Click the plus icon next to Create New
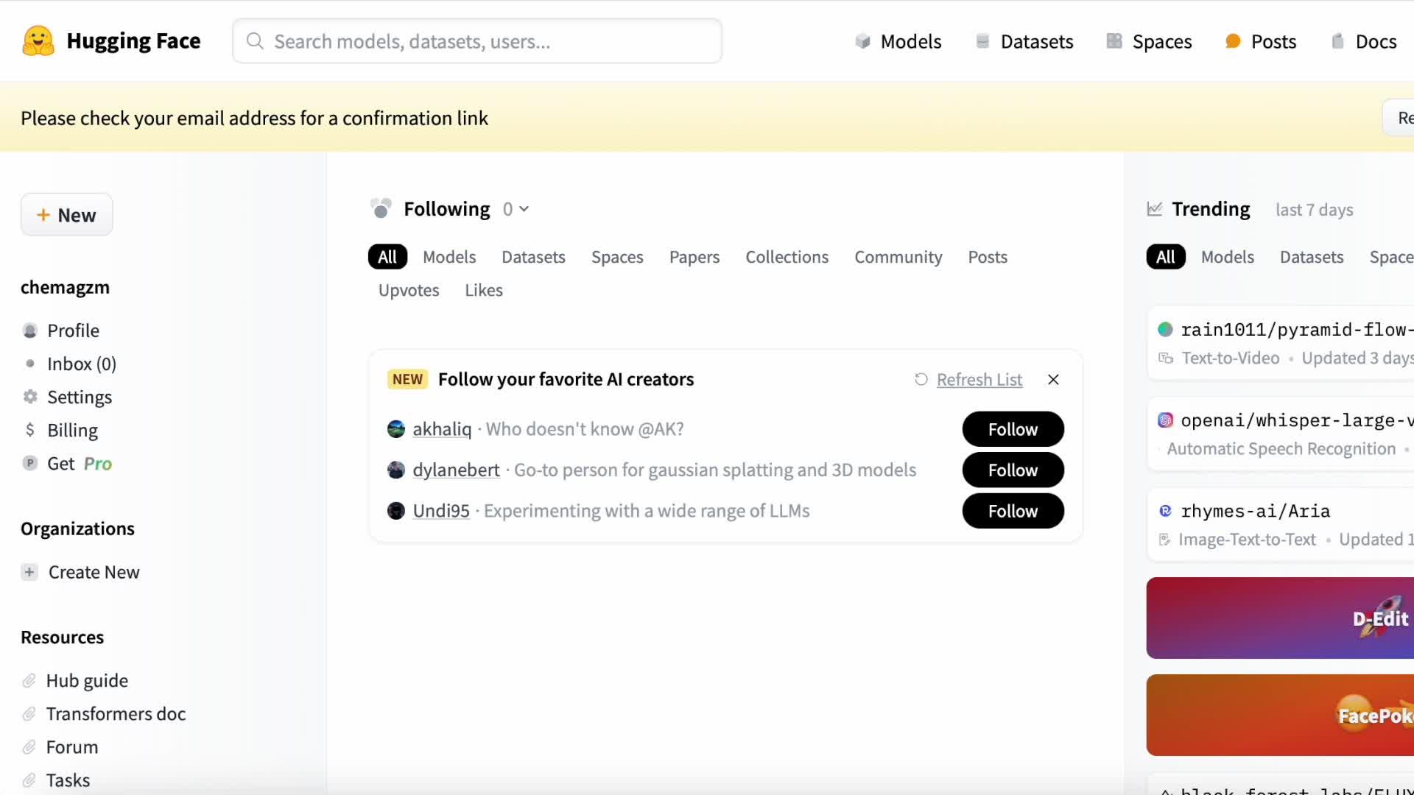This screenshot has height=795, width=1414. coord(29,573)
